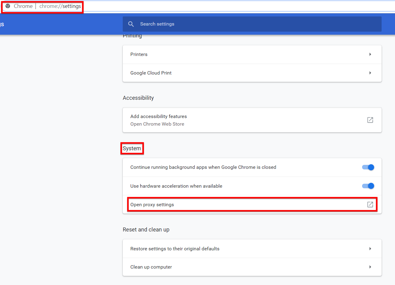Expand the Clean up computer arrow
Viewport: 395px width, 285px height.
tap(370, 267)
